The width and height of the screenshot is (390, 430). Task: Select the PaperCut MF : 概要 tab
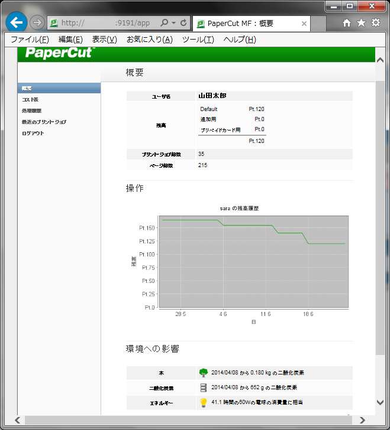click(252, 24)
